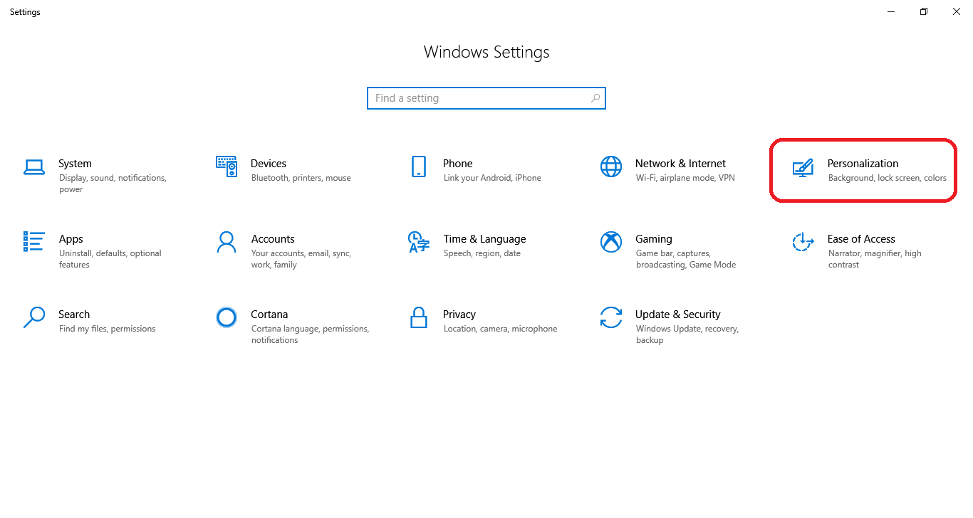Screen dimensions: 973x518
Task: Open the Privacy lock icon
Action: [419, 317]
